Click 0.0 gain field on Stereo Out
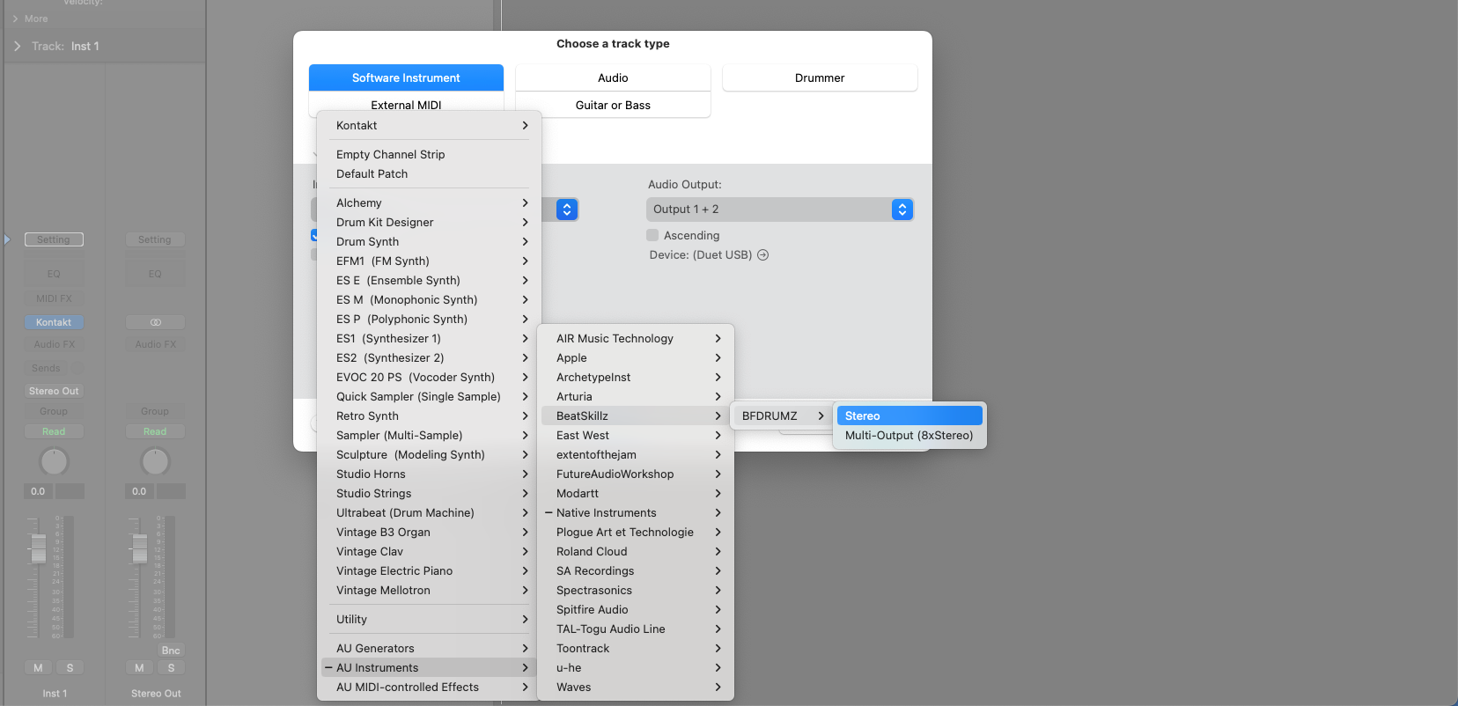 (x=139, y=491)
